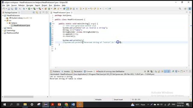193x108 pixels.
Task: Toggle Show Whitespace Characters icon
Action: 77,9
